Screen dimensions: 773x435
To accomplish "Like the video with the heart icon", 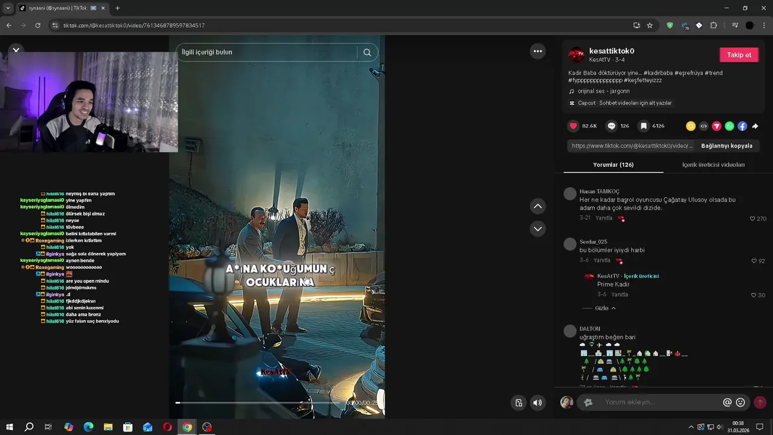I will (x=574, y=126).
